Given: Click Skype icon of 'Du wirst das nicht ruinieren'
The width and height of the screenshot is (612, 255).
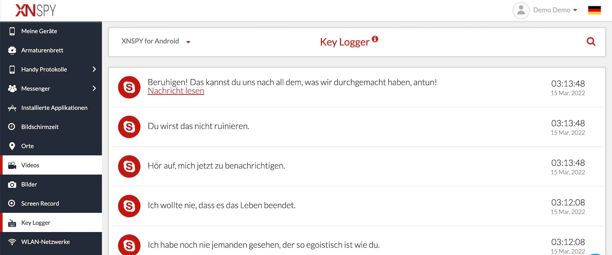Looking at the screenshot, I should (x=129, y=127).
